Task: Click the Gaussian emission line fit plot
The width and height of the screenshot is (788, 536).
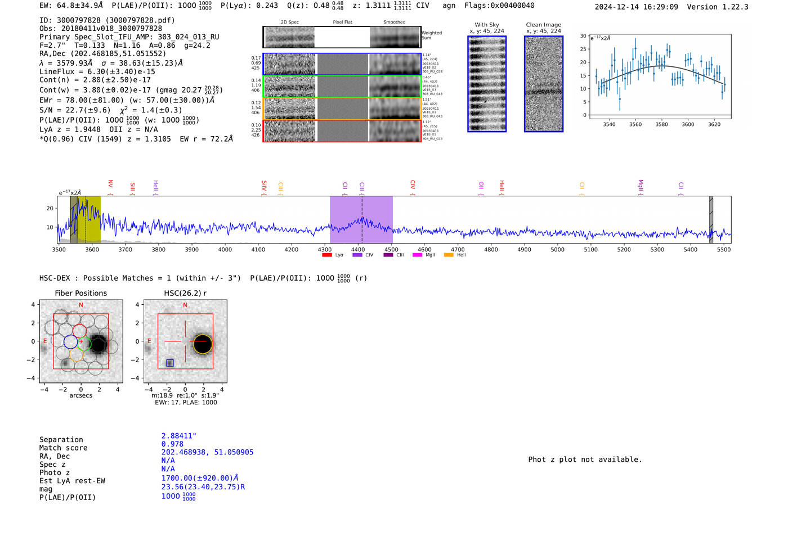Action: 660,76
